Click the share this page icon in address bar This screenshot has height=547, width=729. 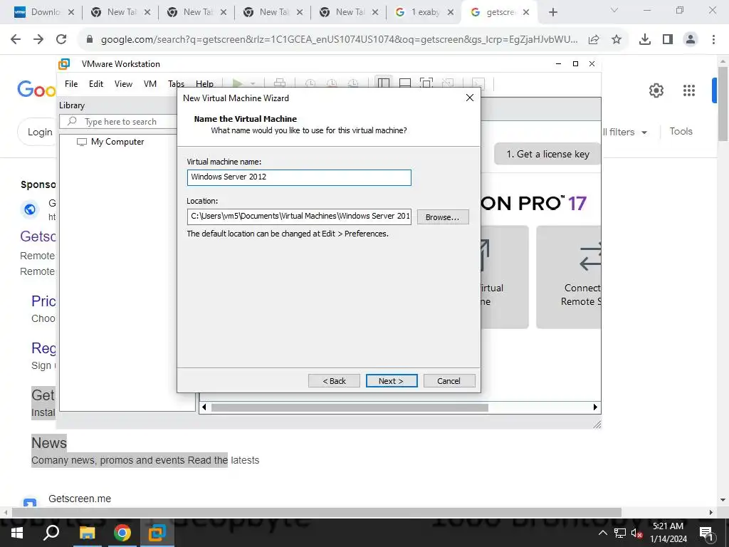tap(594, 40)
